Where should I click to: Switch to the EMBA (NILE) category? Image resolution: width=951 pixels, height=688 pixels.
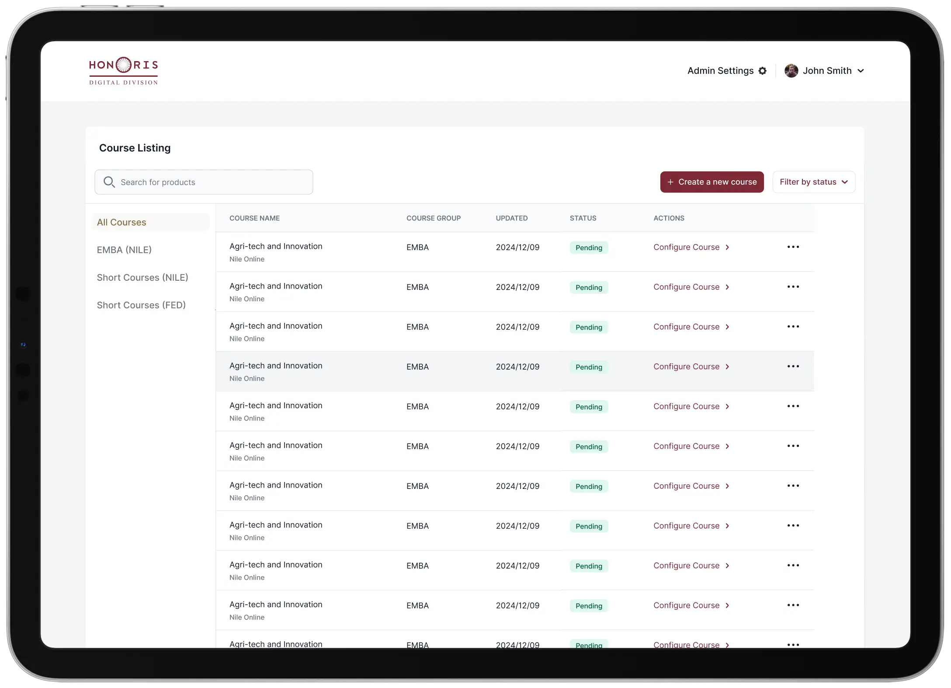click(x=124, y=250)
